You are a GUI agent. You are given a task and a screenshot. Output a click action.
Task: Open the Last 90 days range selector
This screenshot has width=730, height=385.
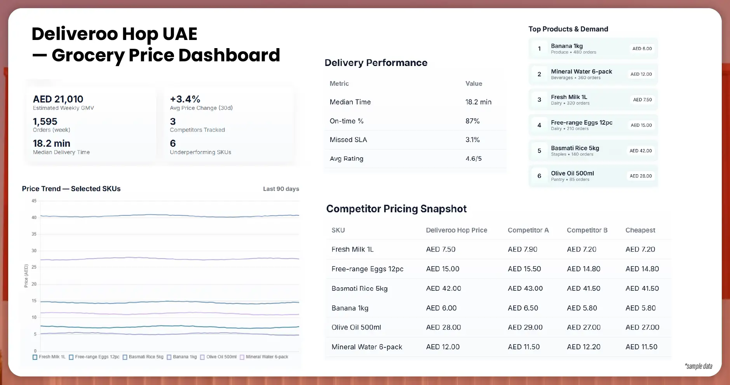click(x=281, y=189)
